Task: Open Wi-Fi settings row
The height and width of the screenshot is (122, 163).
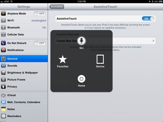Action: tap(24, 21)
